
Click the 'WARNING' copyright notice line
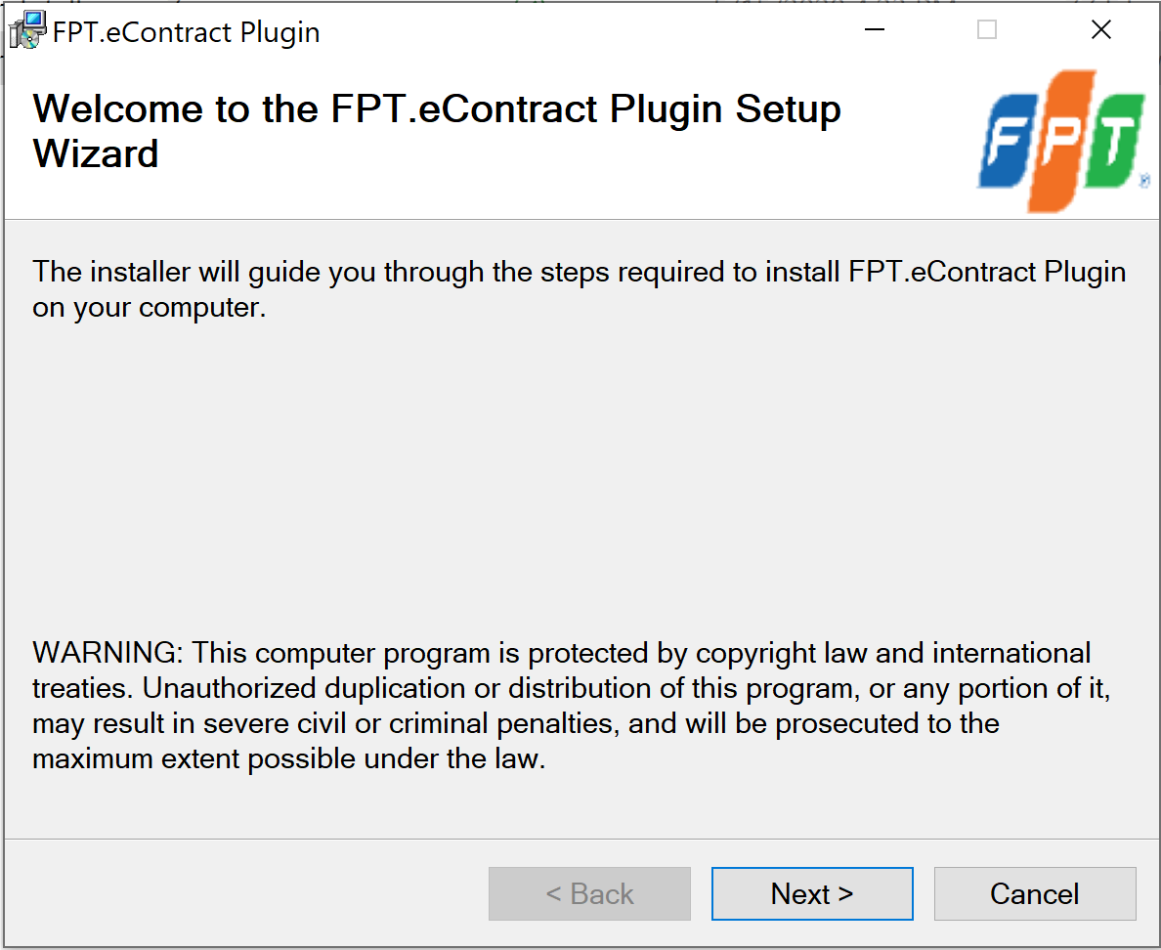coord(561,653)
